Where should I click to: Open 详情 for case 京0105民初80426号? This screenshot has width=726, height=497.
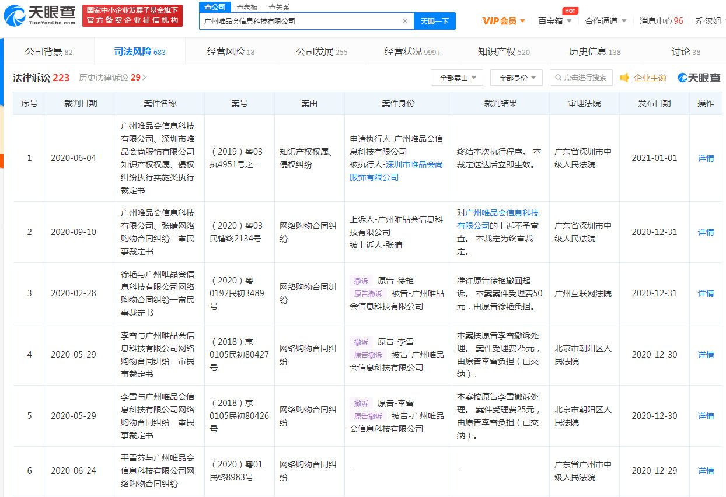pyautogui.click(x=706, y=416)
